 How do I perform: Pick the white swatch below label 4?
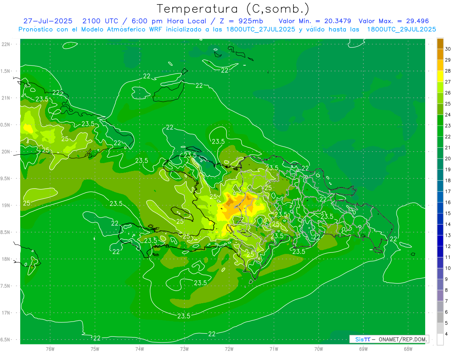[440, 339]
